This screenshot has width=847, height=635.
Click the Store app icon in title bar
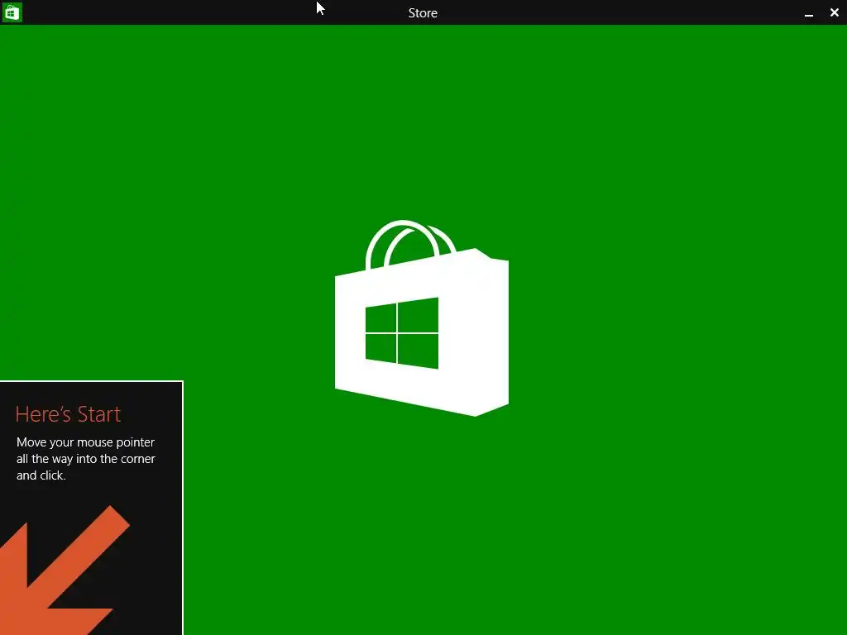(12, 12)
